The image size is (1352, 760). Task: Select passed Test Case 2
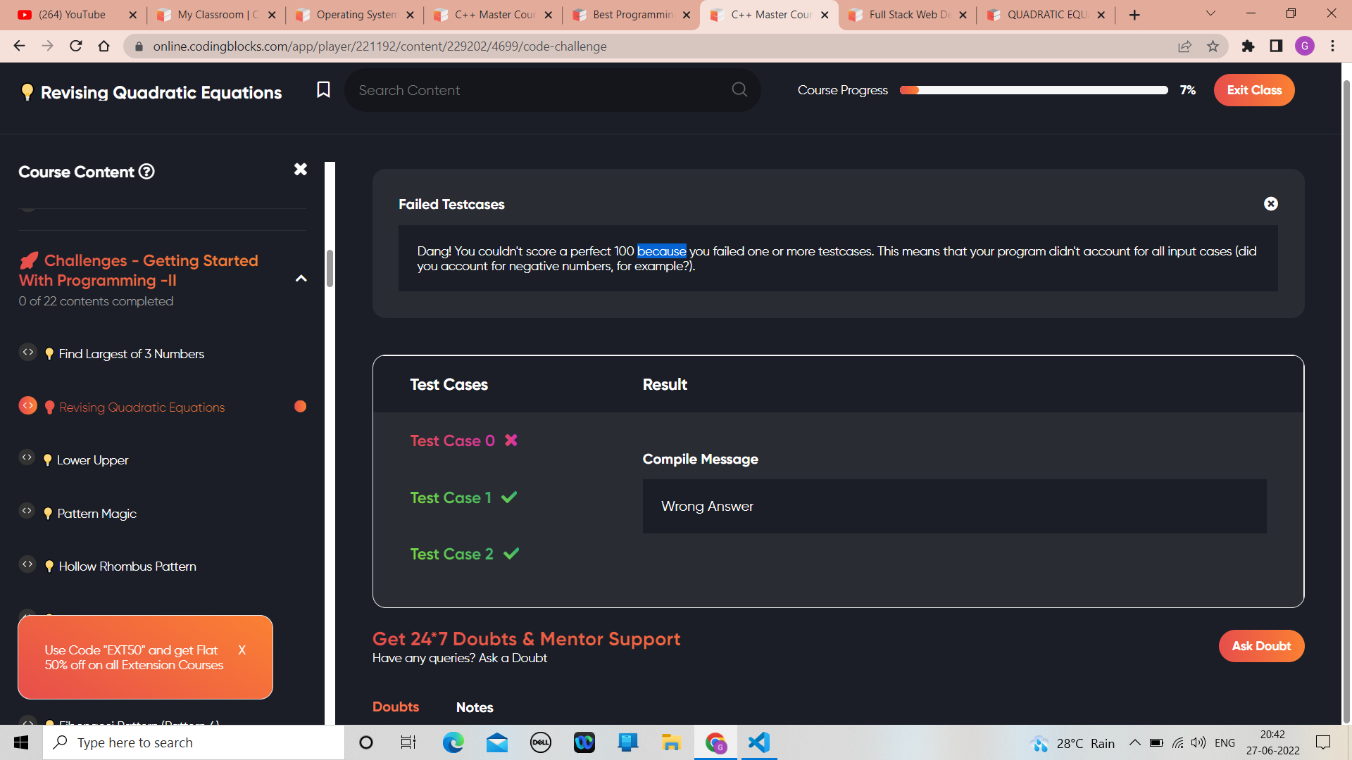point(451,555)
